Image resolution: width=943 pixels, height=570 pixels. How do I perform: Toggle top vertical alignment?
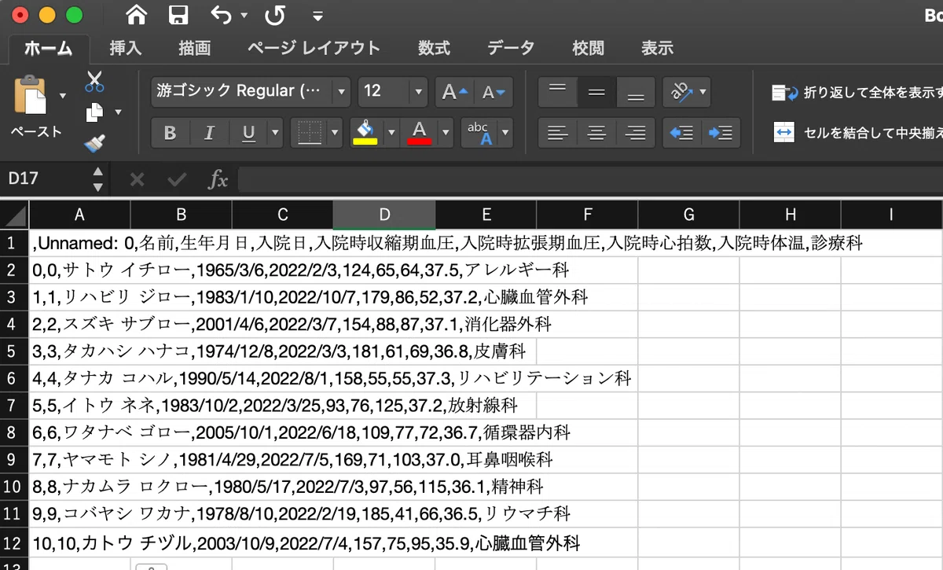(x=557, y=92)
